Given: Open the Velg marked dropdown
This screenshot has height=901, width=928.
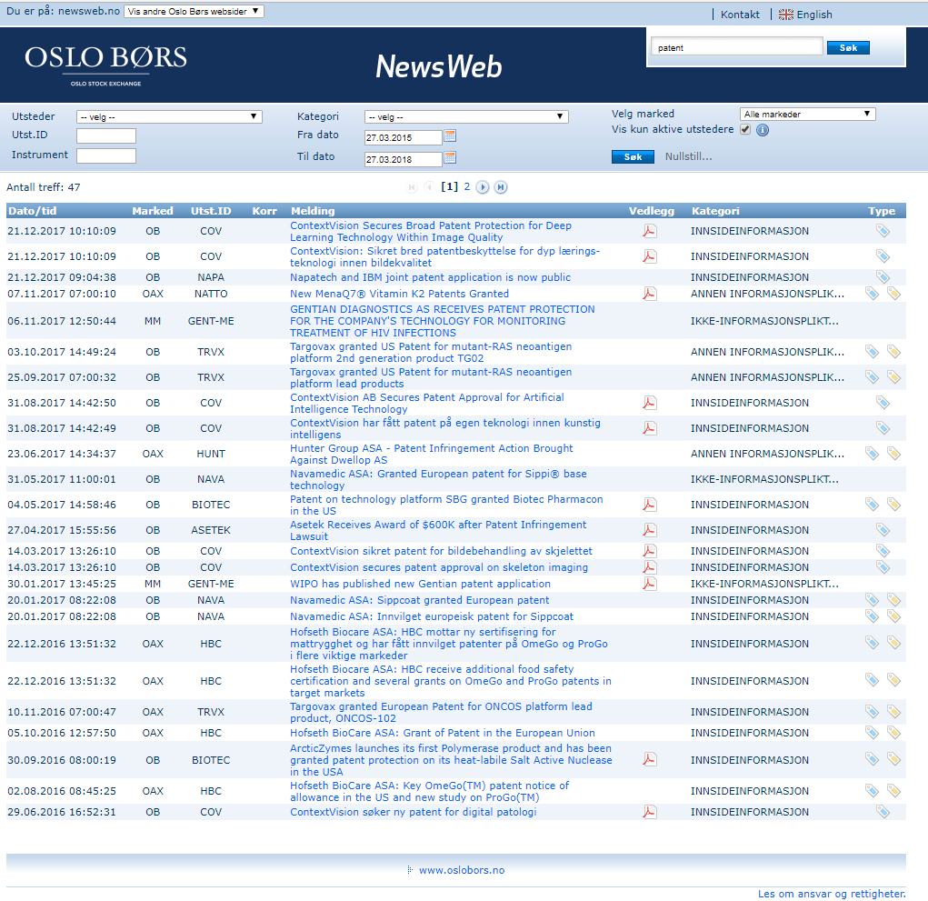Looking at the screenshot, I should click(808, 115).
